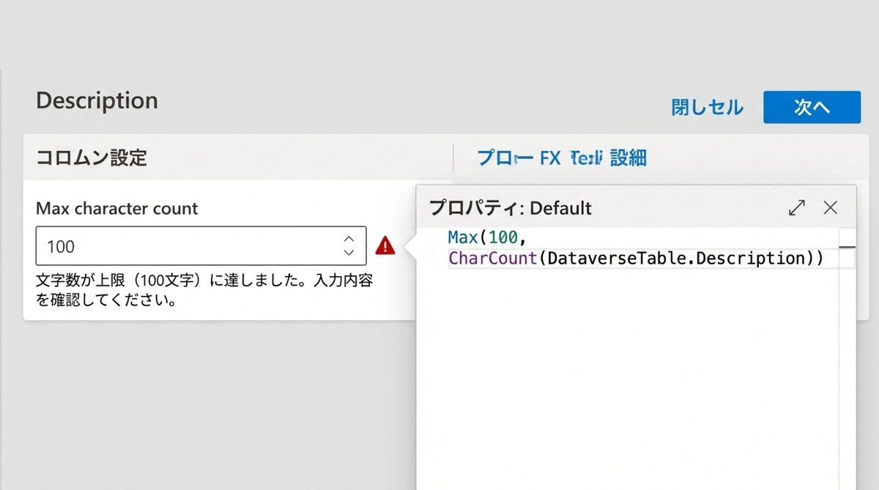The width and height of the screenshot is (879, 490).
Task: Click the red warning triangle icon
Action: tap(385, 246)
